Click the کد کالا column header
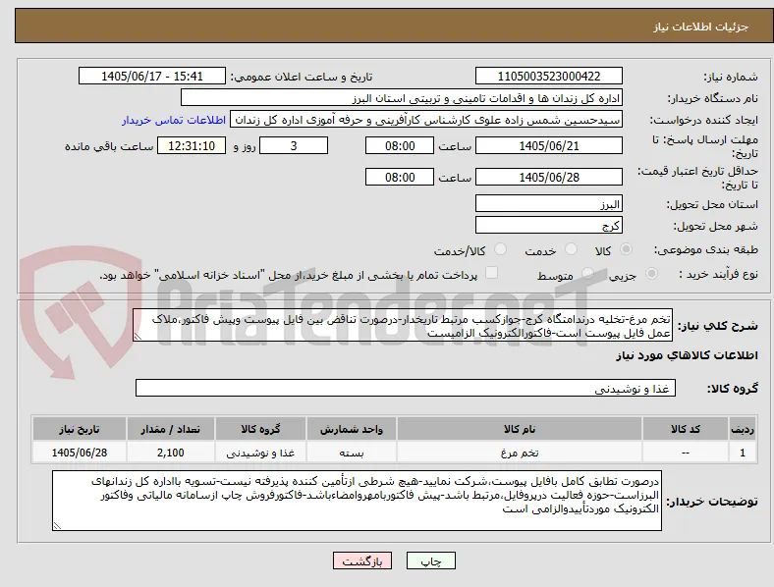 point(686,429)
